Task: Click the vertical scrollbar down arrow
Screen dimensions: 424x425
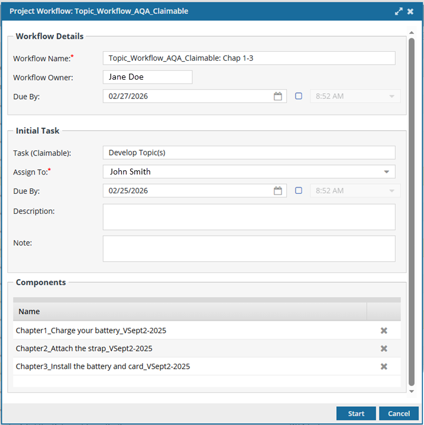Action: [412, 391]
